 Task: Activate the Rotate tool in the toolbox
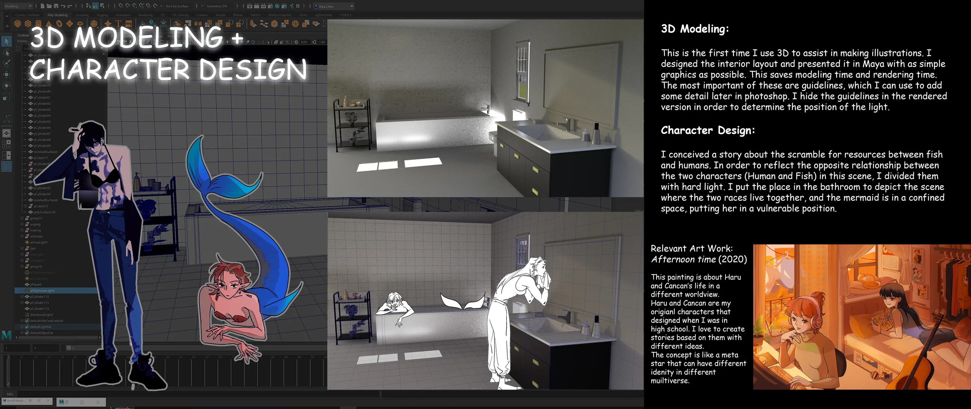(x=6, y=85)
